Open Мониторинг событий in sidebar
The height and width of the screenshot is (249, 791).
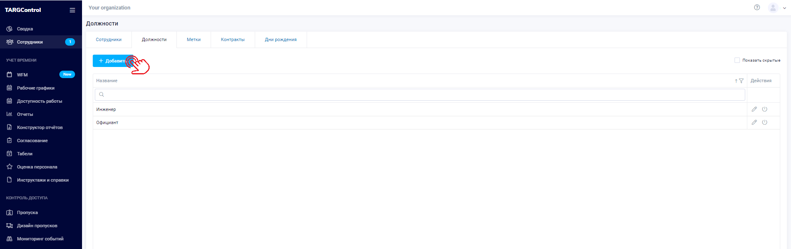[41, 239]
